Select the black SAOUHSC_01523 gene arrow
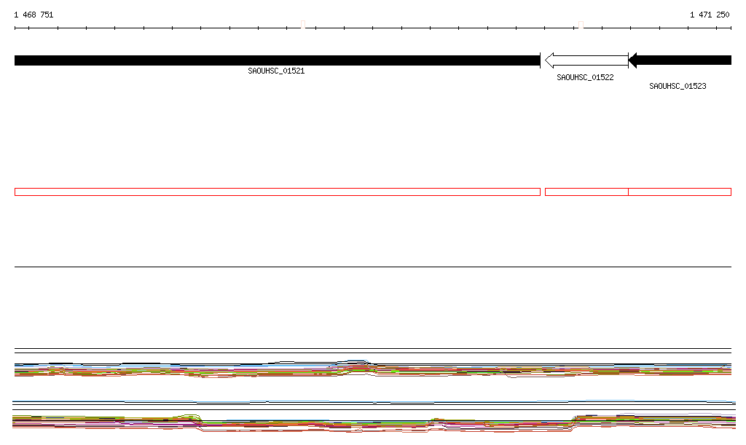Image resolution: width=746 pixels, height=445 pixels. (680, 60)
